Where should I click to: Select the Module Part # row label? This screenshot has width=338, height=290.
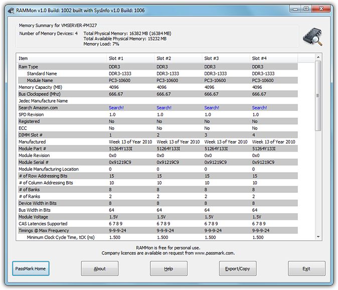33,149
